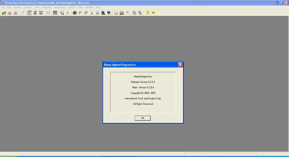Open the Session menu
This screenshot has height=157, width=289.
pos(28,8)
